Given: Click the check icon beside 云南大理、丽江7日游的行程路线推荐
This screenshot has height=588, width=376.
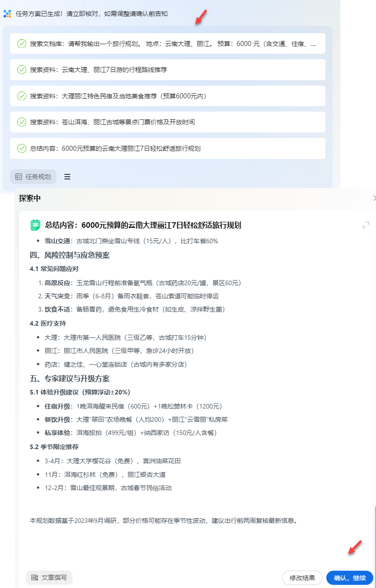Looking at the screenshot, I should click(x=21, y=70).
